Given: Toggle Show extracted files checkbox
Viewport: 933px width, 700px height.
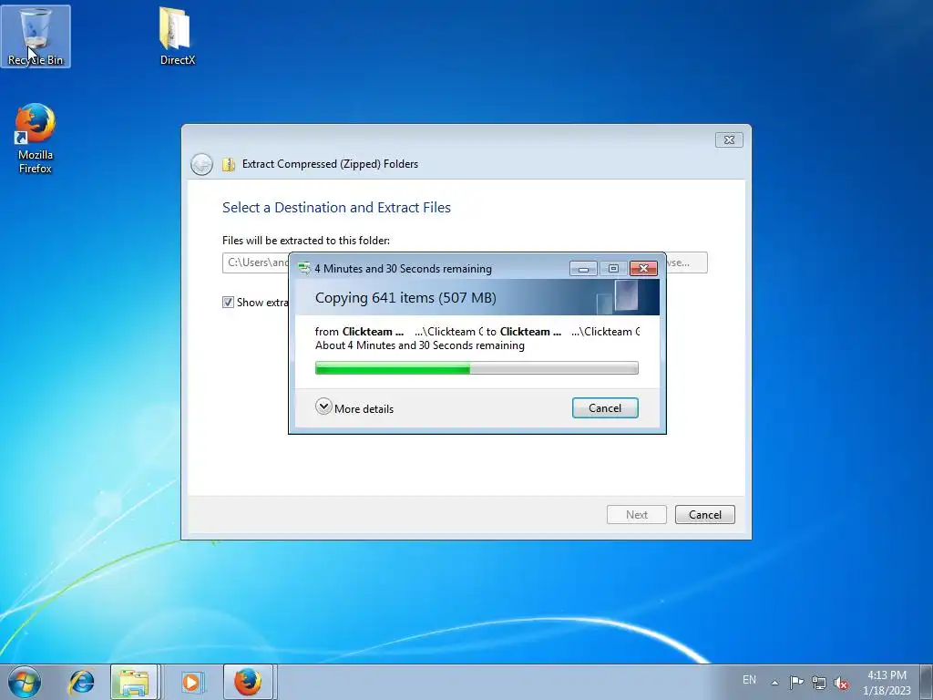Looking at the screenshot, I should pos(228,303).
